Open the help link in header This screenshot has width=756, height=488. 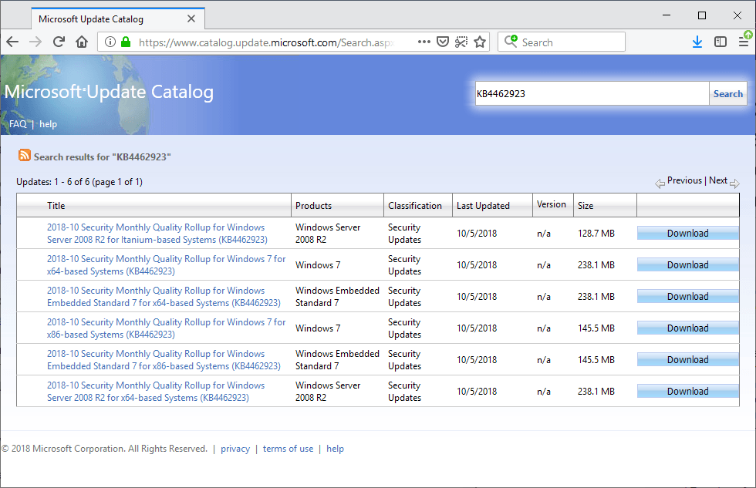(x=48, y=124)
